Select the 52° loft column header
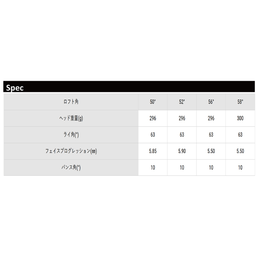The height and width of the screenshot is (259, 259). click(182, 102)
